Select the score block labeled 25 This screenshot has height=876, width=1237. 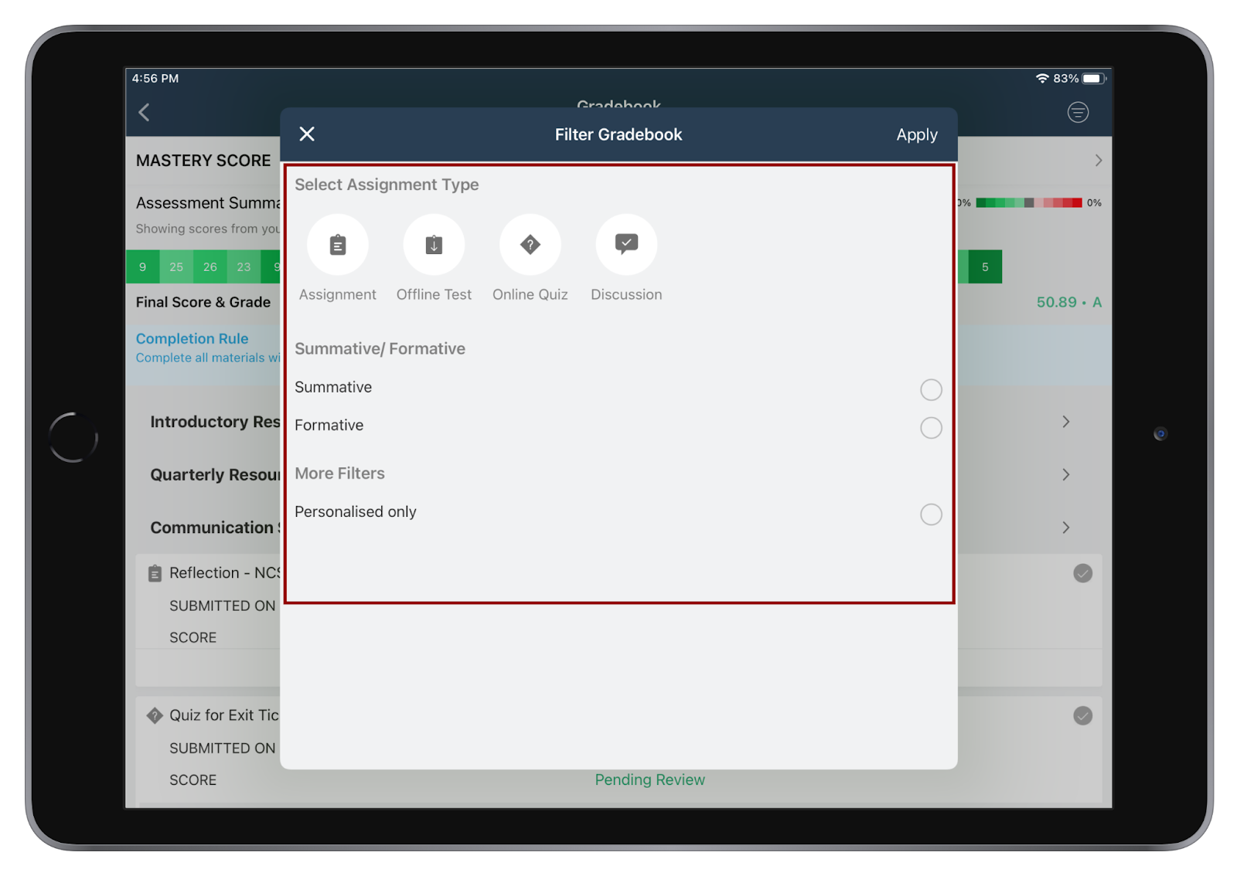pyautogui.click(x=176, y=267)
